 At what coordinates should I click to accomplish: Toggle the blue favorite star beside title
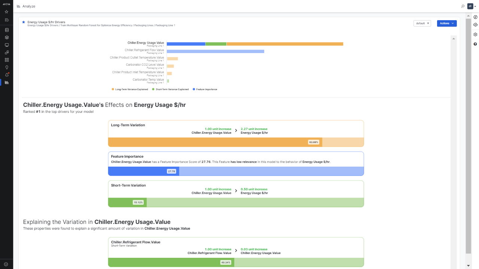(24, 22)
